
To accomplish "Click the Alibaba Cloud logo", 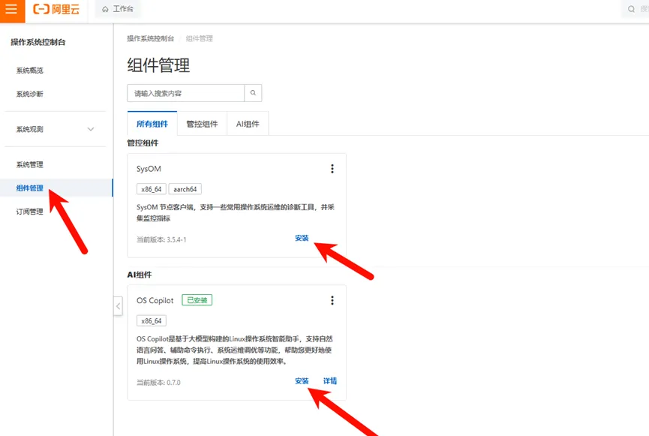I will pos(56,10).
